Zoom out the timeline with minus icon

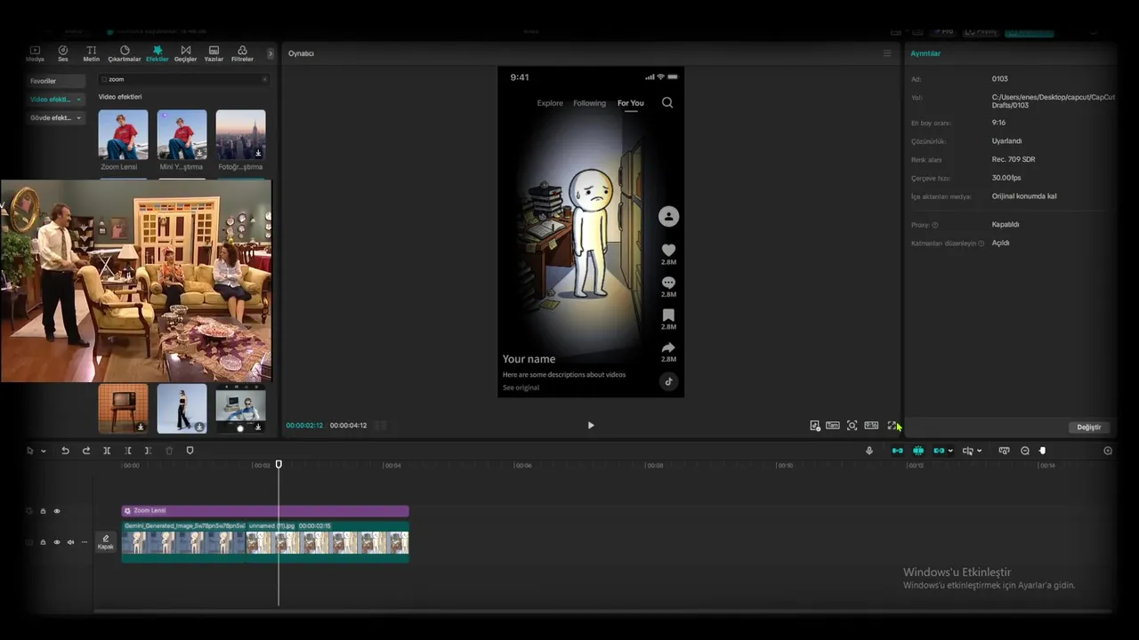(1025, 451)
